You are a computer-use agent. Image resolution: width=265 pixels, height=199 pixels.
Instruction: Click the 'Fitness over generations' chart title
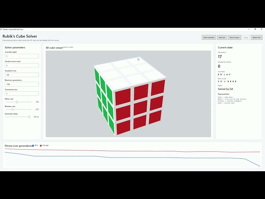coord(18,146)
